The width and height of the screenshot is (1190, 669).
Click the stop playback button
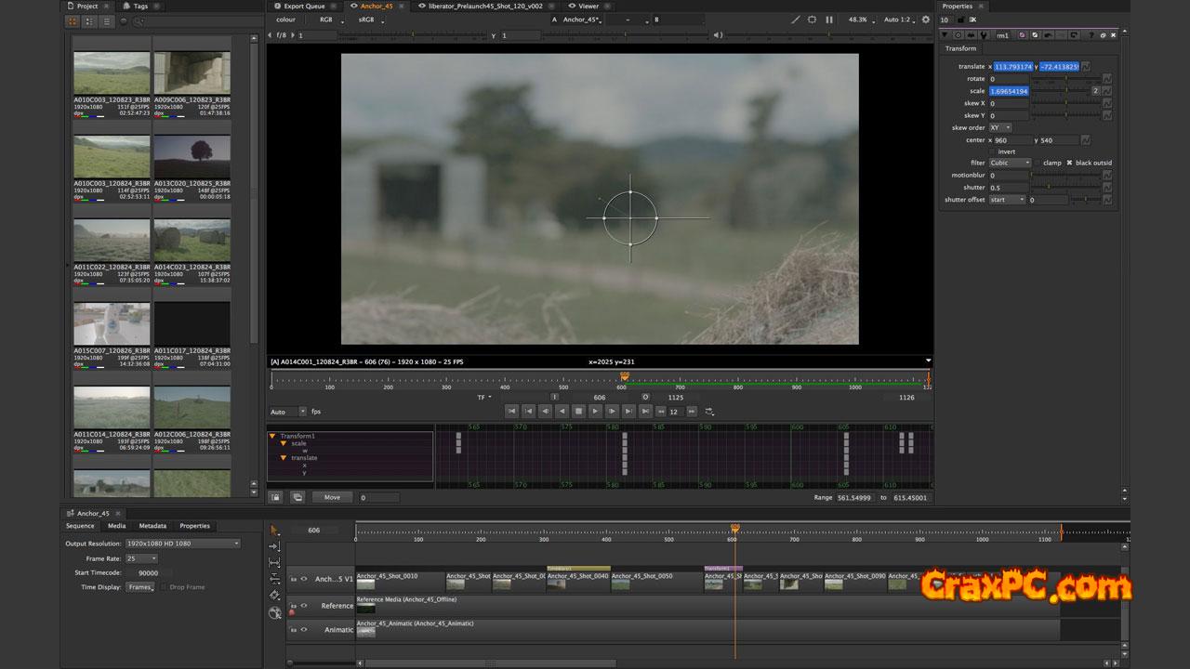point(578,411)
